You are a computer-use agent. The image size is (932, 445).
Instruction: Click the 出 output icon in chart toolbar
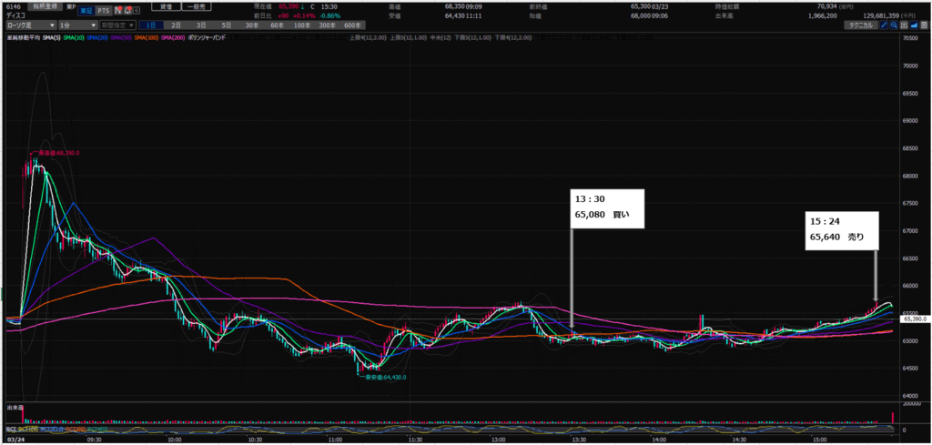906,25
